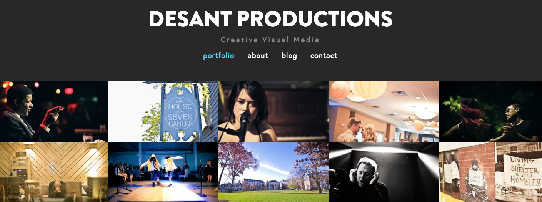
Task: Open the wedding couple with paper lanterns thumbnail
Action: click(384, 111)
